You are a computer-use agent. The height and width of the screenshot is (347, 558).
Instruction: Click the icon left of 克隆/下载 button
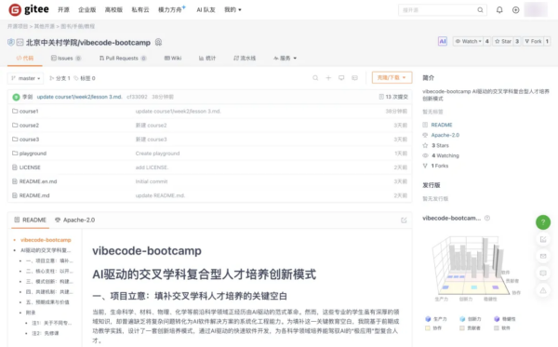pos(354,77)
